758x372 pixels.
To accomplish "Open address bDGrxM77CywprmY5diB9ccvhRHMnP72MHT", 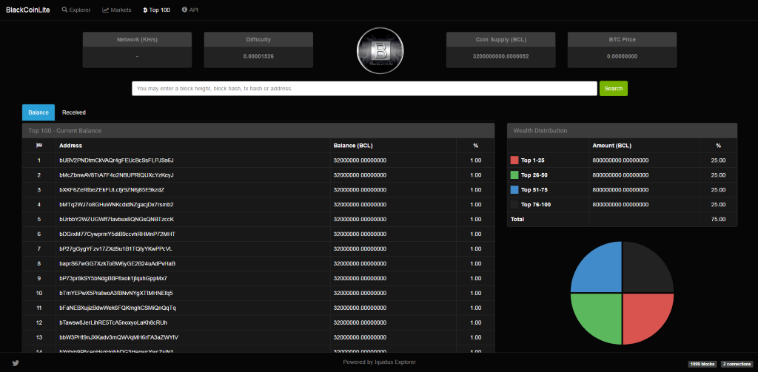I will click(117, 234).
